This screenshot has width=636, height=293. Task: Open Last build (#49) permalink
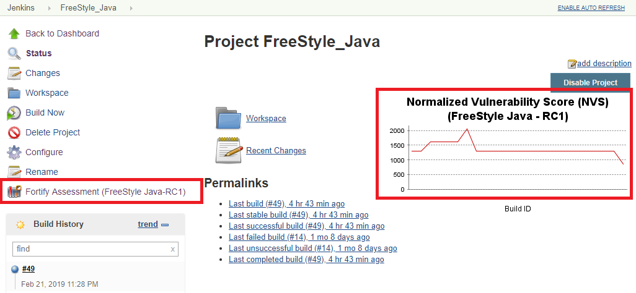pos(287,203)
